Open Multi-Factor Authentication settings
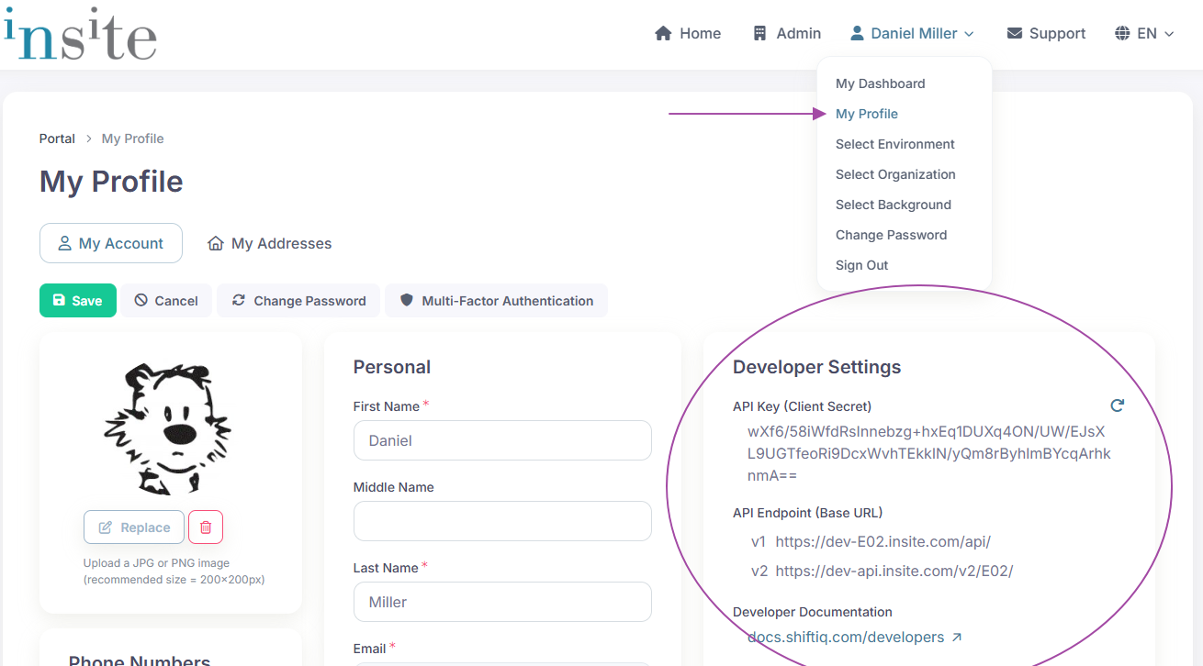The image size is (1203, 666). [497, 300]
